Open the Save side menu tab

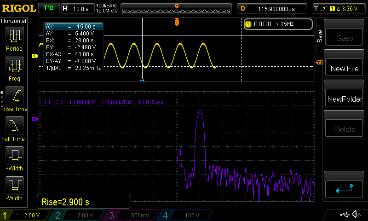(320, 37)
